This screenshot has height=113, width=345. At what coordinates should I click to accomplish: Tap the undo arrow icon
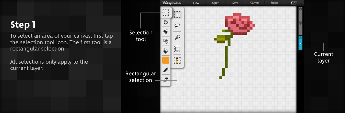(x=166, y=22)
